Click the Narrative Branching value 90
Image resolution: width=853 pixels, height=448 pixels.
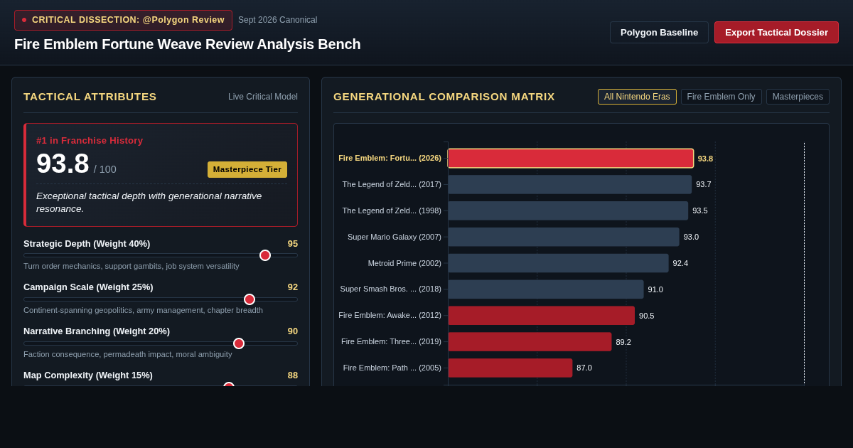[x=293, y=331]
